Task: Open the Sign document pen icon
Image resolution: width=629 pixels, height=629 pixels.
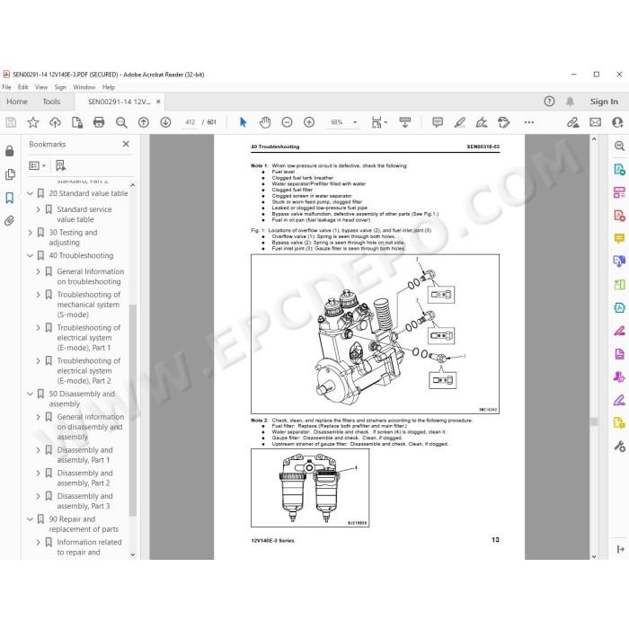Action: (482, 122)
